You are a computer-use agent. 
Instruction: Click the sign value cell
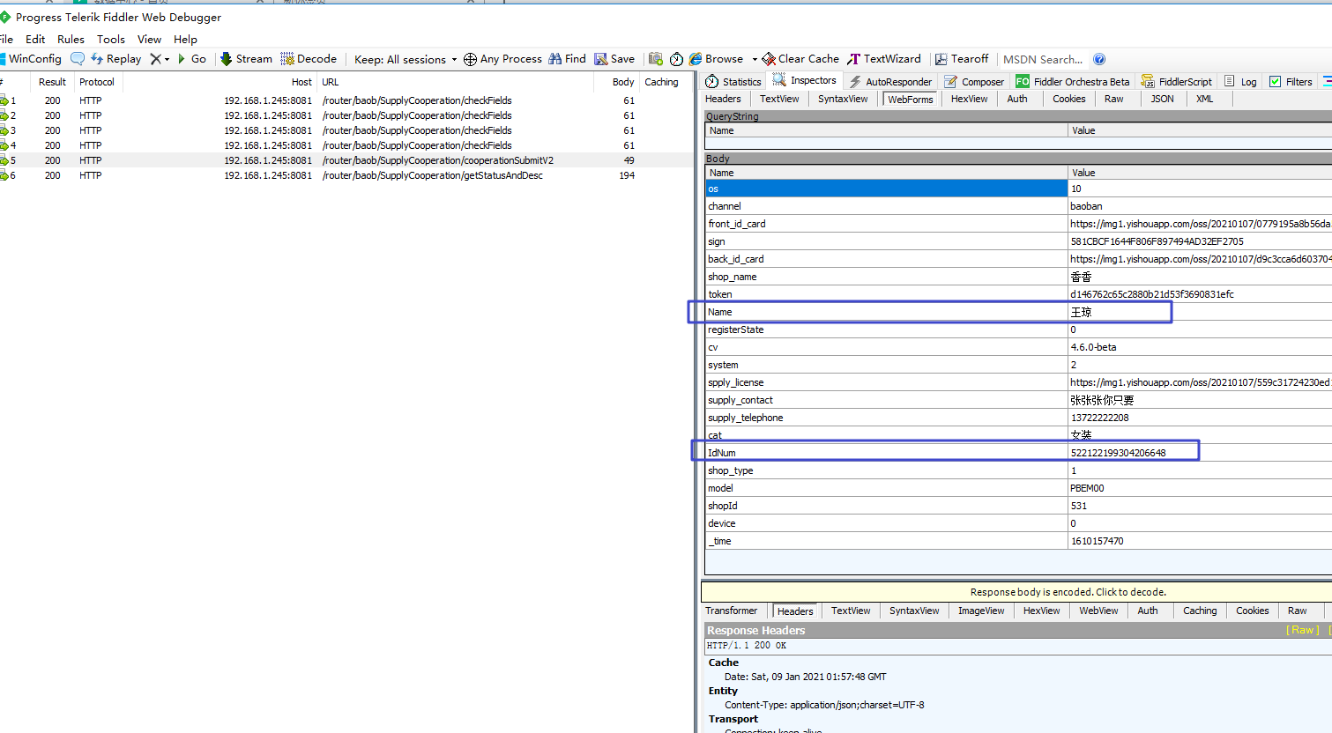1200,241
